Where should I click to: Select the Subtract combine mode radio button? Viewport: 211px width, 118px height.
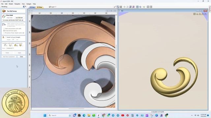12,46
